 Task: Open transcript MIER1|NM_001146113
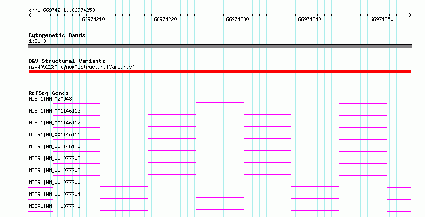(54, 111)
